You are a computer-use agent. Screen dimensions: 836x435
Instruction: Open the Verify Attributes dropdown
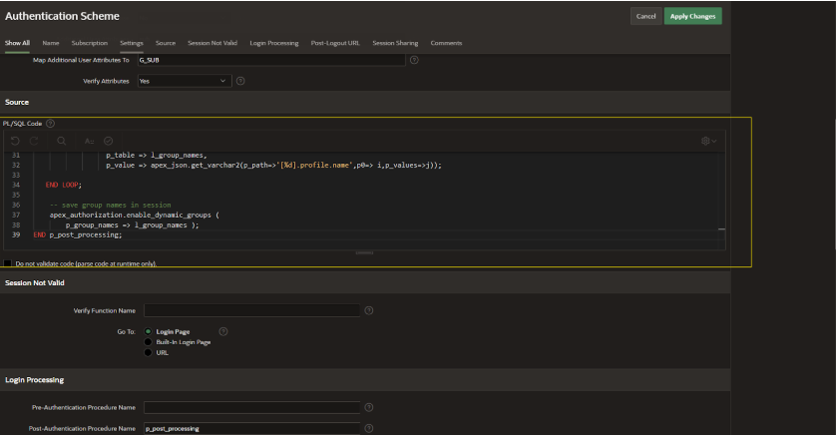(x=185, y=81)
